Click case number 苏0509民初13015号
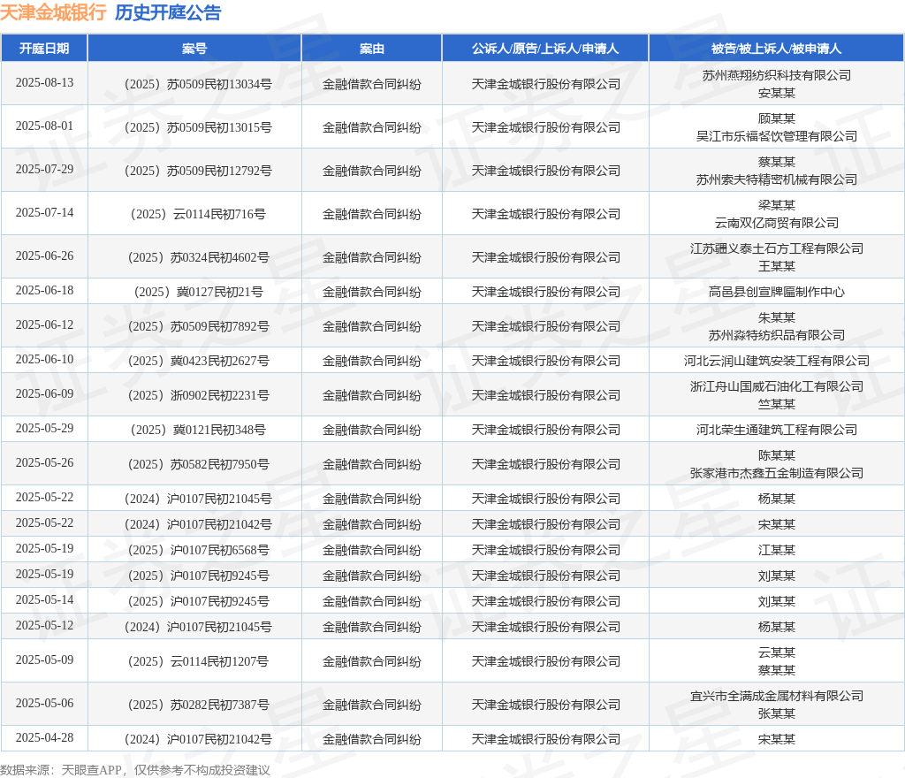This screenshot has height=778, width=905. 199,127
